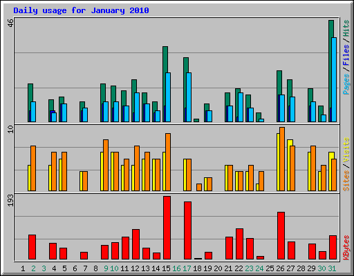Screen dimensions: 354x276
Task: Select the red KBytes bar for day 31
Action: pyautogui.click(x=333, y=248)
